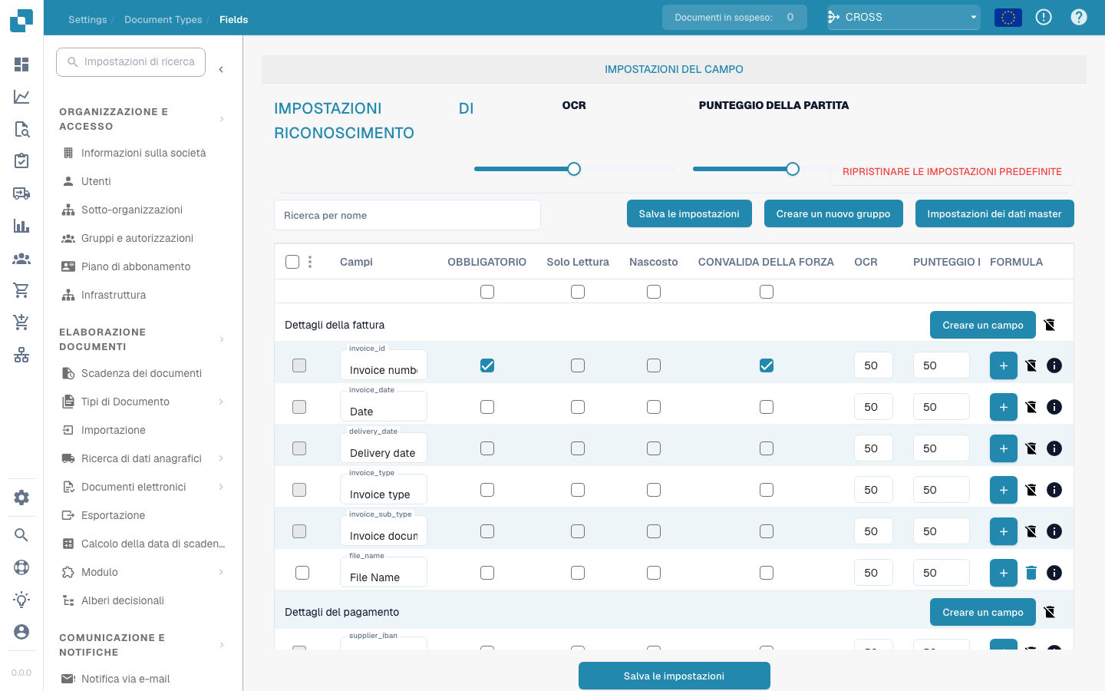
Task: Enable Solo Lettura for the Date field
Action: (x=578, y=407)
